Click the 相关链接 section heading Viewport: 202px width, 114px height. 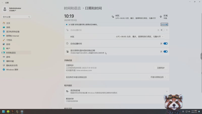[68, 85]
